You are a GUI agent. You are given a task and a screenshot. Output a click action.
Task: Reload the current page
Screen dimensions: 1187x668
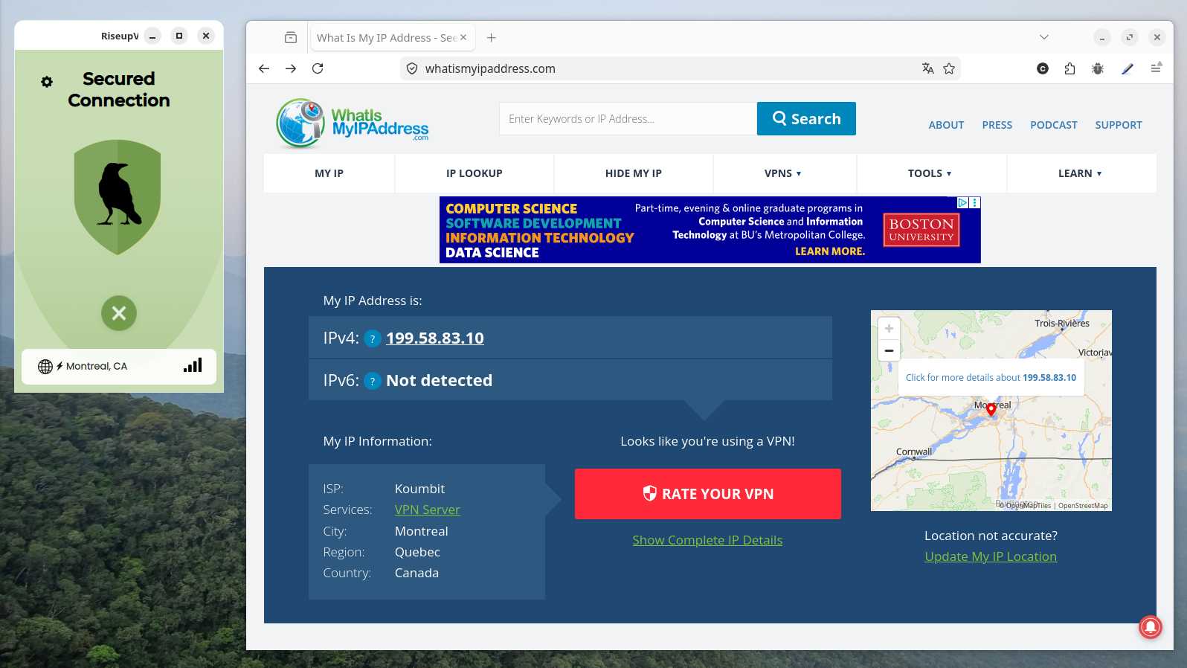tap(318, 68)
